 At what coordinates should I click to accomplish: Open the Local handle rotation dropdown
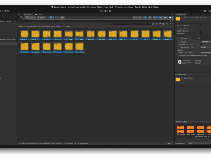[42, 17]
